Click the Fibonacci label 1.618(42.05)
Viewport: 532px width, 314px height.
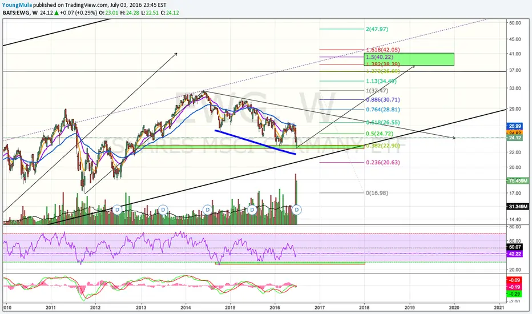click(383, 50)
